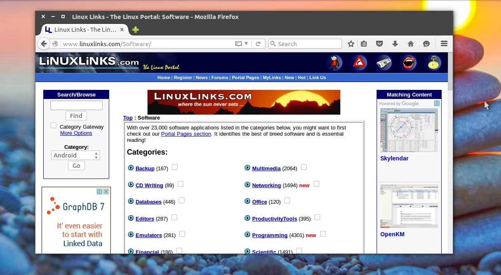Show bookmarks list icon
Screen dimensions: 501x275
364,44
